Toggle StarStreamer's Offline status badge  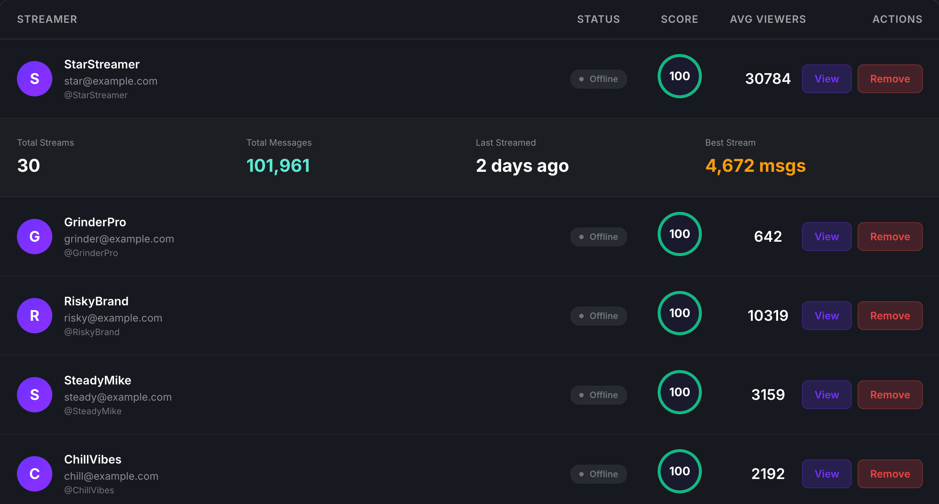598,79
